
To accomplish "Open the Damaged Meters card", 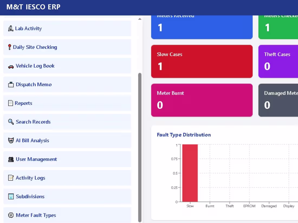I will click(x=279, y=100).
